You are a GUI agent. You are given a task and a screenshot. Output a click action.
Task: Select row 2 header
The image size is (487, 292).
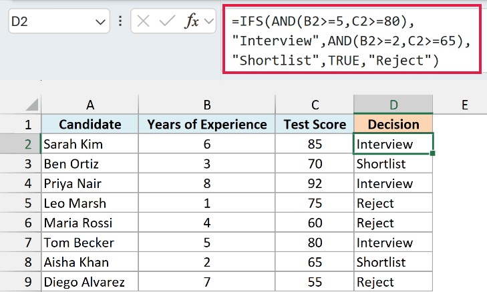pyautogui.click(x=21, y=144)
